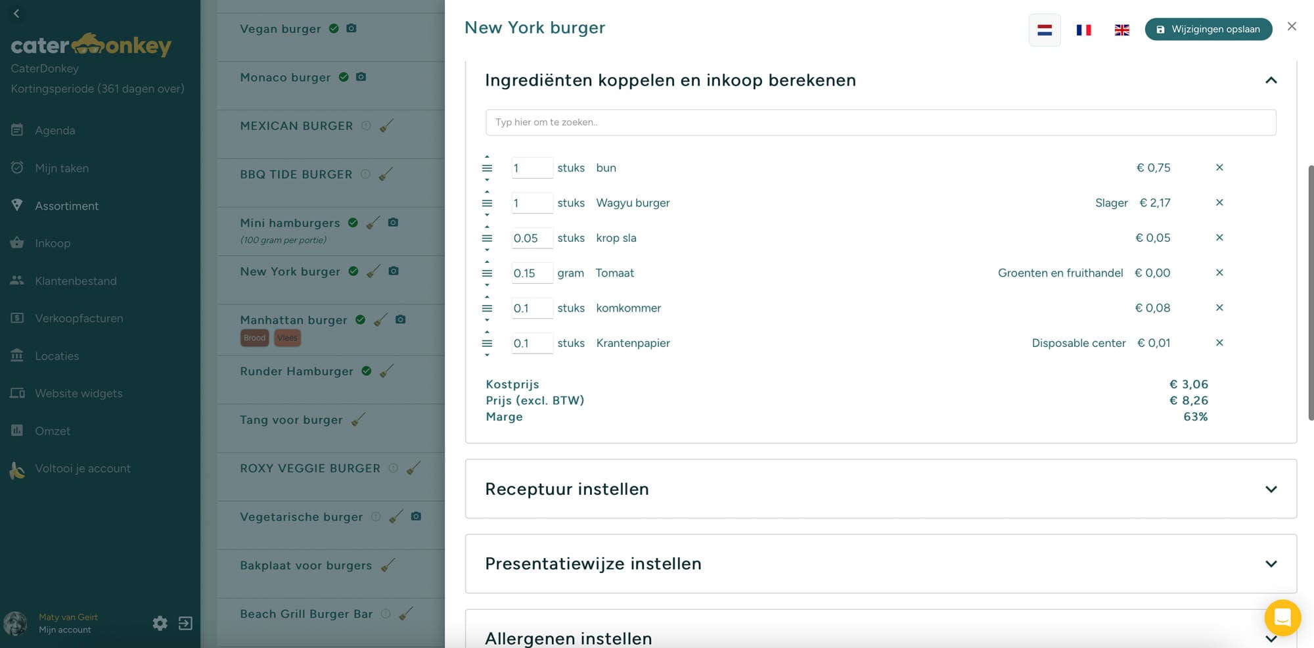Open the orange chat widget
This screenshot has height=648, width=1314.
pyautogui.click(x=1282, y=618)
